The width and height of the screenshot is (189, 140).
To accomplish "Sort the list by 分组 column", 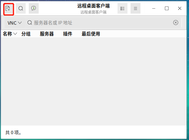I will pos(26,34).
